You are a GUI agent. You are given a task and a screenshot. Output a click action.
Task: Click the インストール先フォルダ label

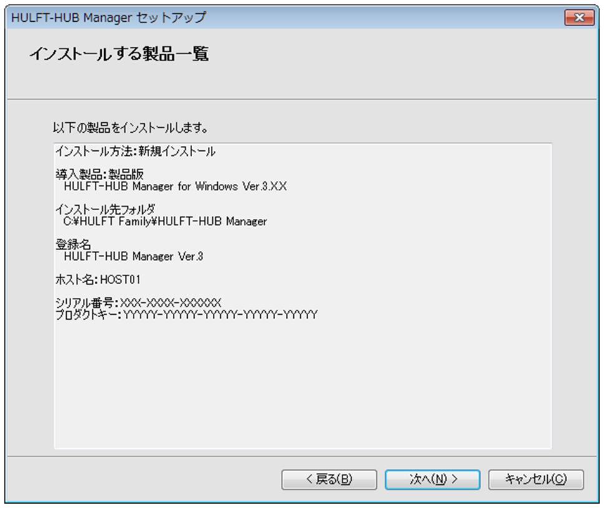(105, 209)
